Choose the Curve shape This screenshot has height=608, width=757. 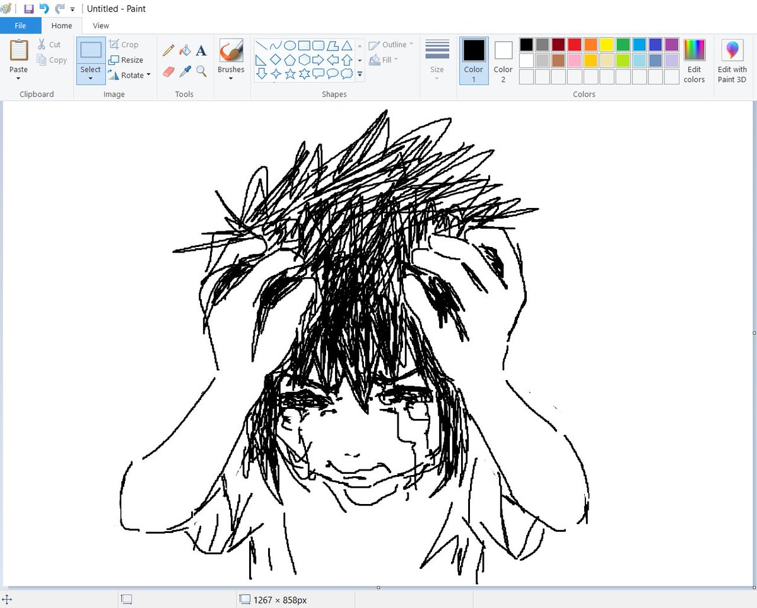pyautogui.click(x=276, y=45)
